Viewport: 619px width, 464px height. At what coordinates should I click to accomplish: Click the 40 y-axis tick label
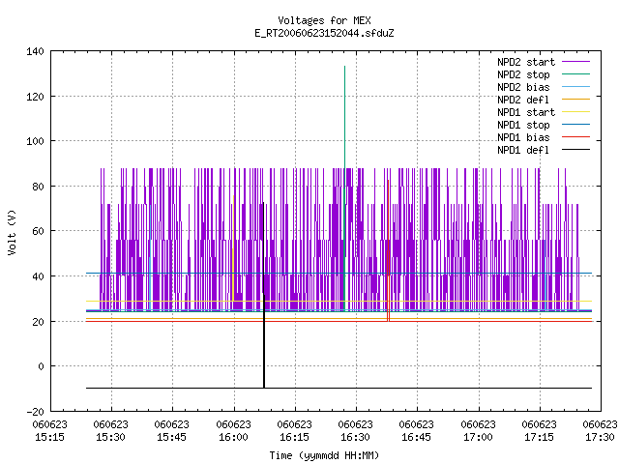(39, 276)
